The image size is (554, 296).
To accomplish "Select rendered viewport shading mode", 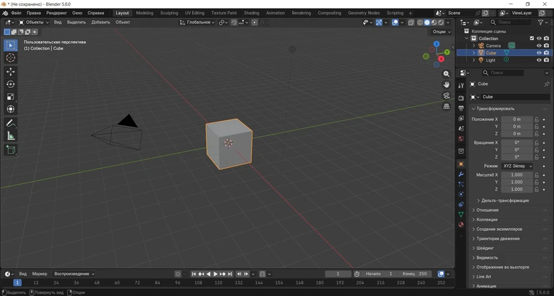I will click(x=441, y=22).
